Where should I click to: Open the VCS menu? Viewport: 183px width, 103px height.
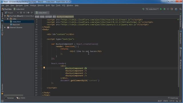(63, 5)
